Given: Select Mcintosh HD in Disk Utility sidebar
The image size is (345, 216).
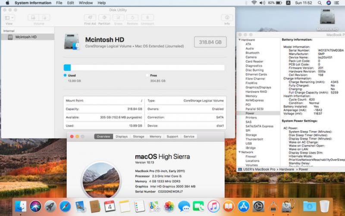Looking at the screenshot, I should click(28, 37).
